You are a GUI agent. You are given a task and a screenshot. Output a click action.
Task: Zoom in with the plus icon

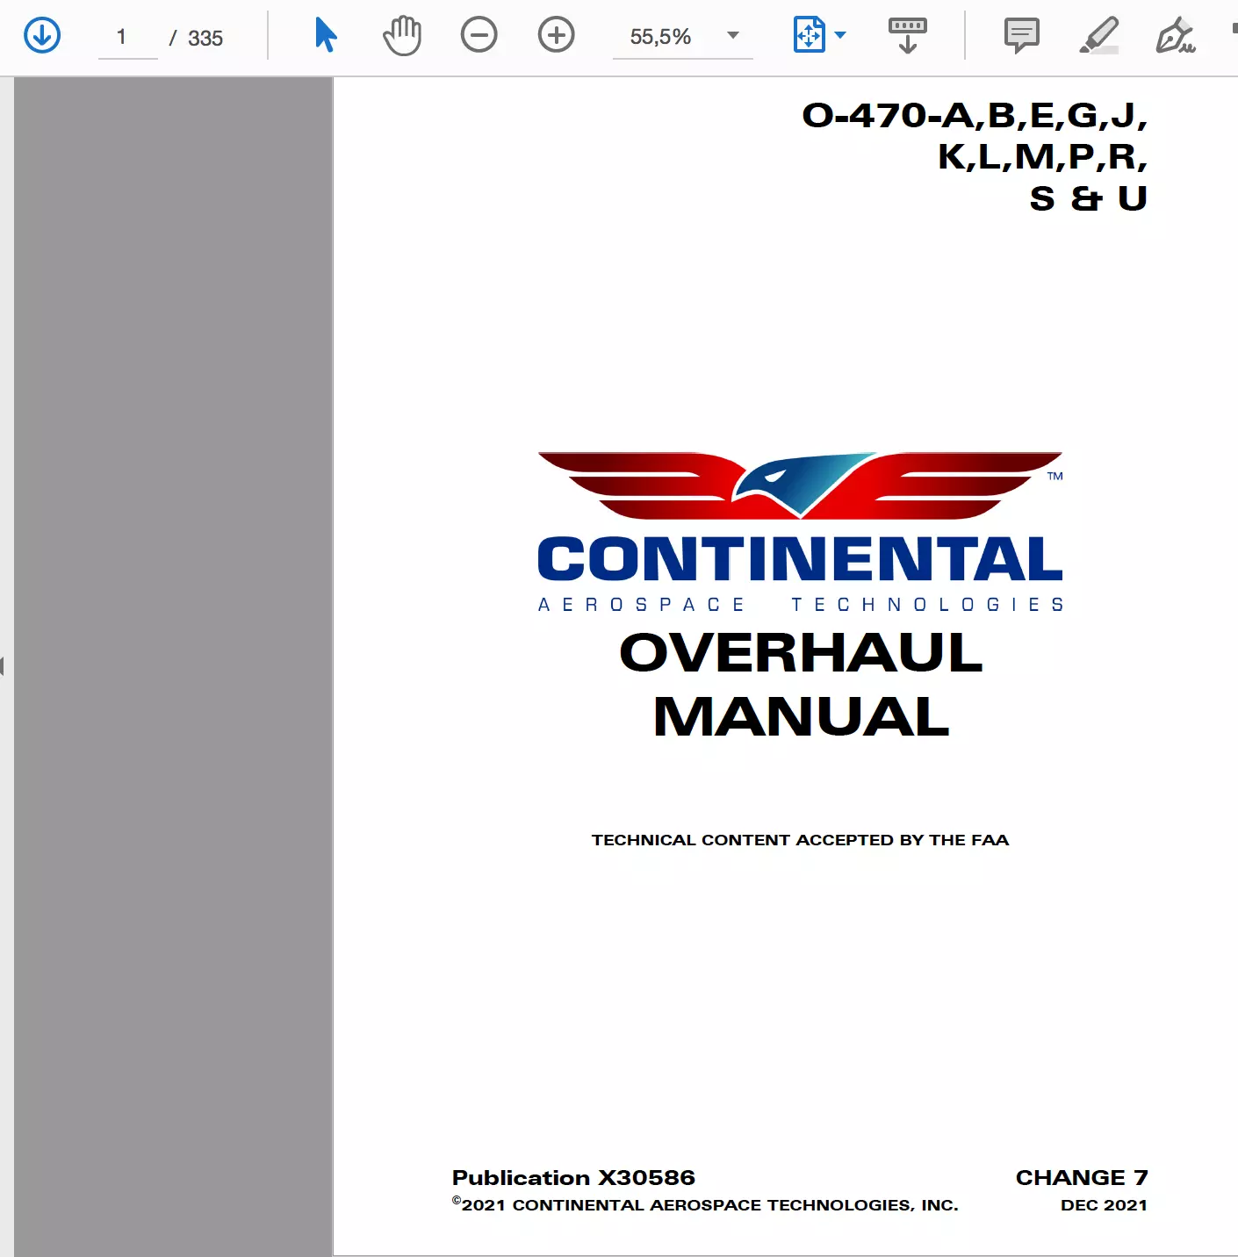tap(556, 36)
